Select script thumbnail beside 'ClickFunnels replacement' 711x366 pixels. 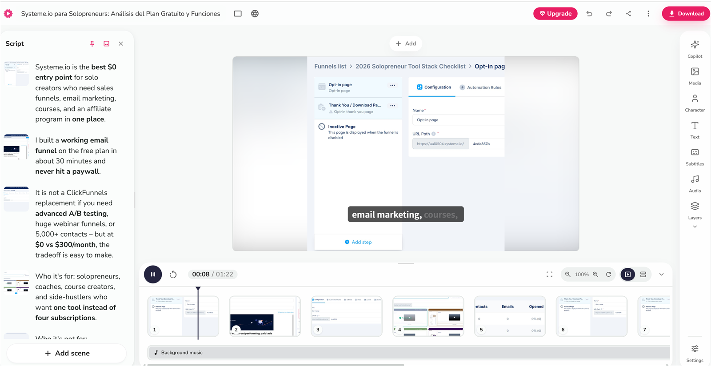[16, 199]
